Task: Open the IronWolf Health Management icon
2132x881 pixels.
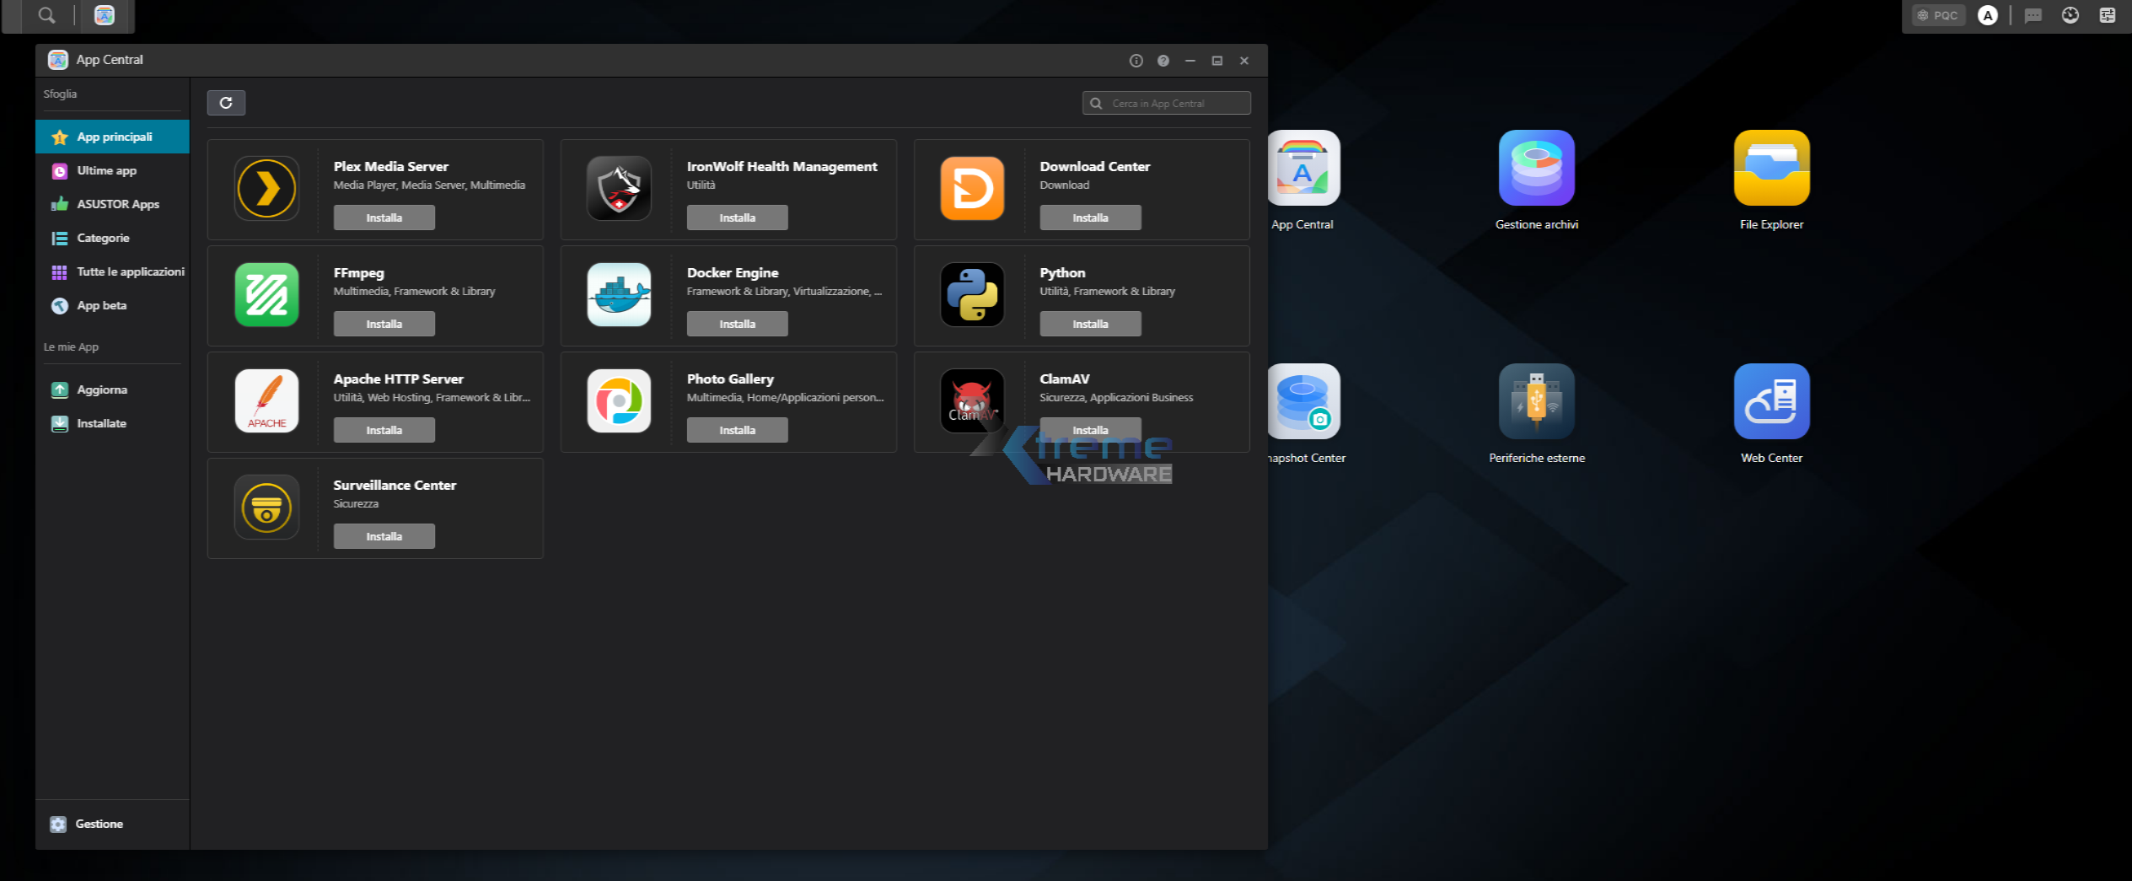Action: click(x=619, y=189)
